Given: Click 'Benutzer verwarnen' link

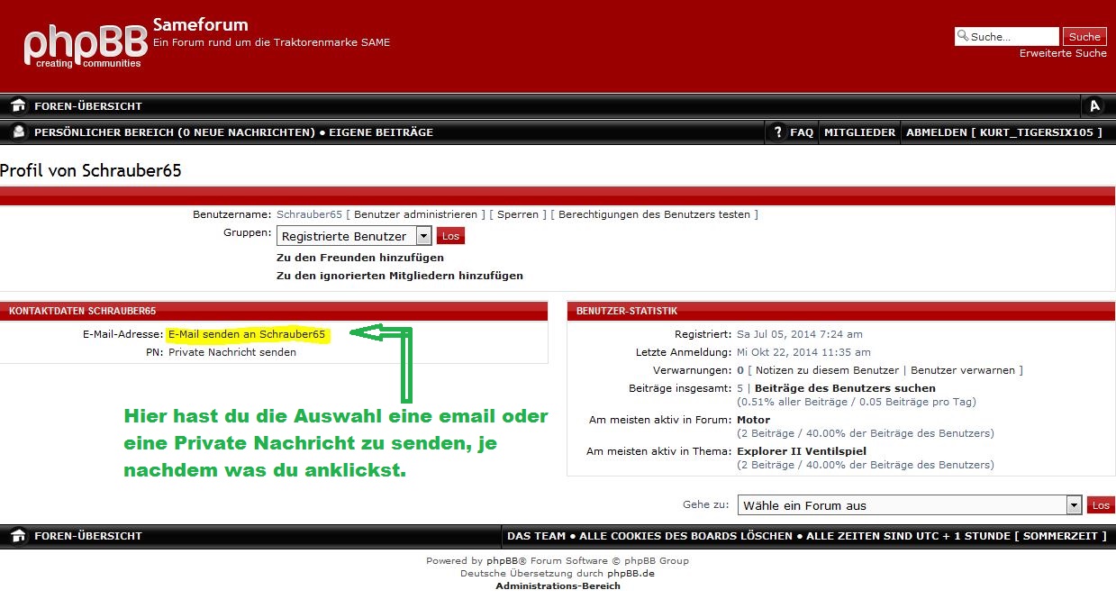Looking at the screenshot, I should pyautogui.click(x=964, y=370).
